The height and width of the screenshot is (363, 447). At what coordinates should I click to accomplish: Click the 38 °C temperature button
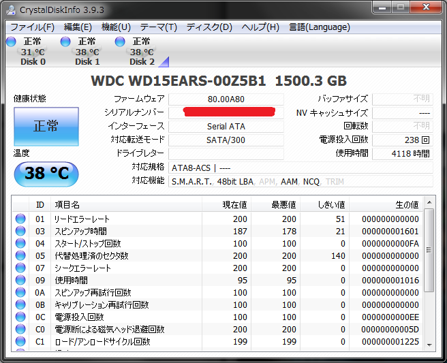coord(46,174)
